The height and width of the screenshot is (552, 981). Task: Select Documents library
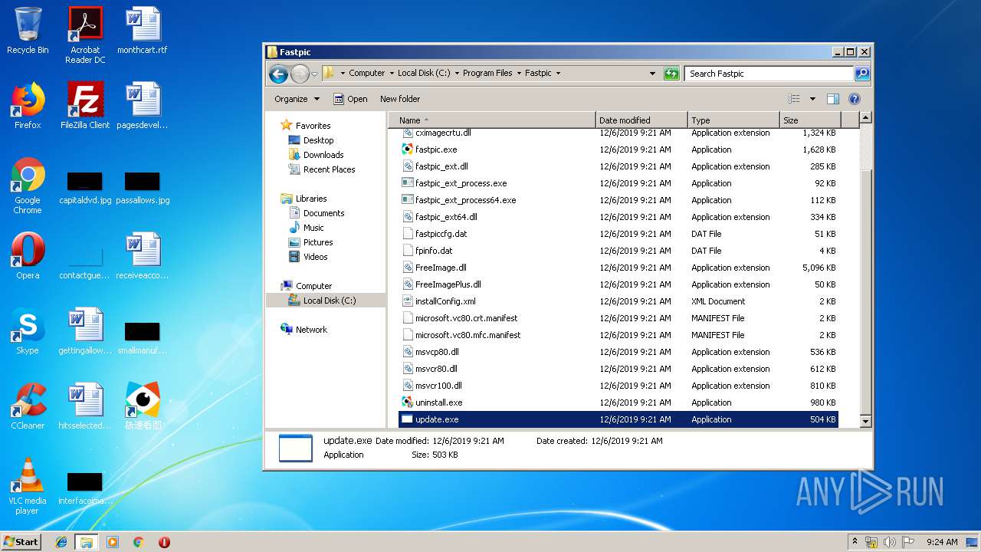point(323,213)
